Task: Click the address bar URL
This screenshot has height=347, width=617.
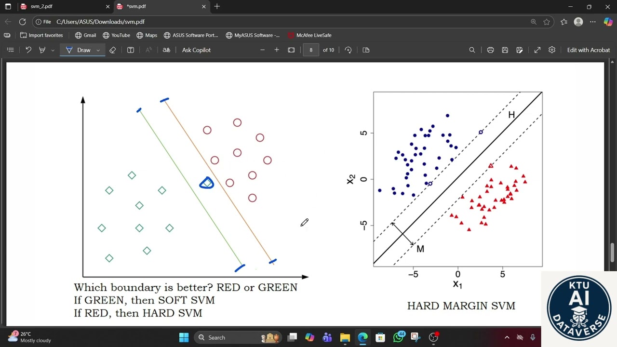Action: click(x=100, y=22)
